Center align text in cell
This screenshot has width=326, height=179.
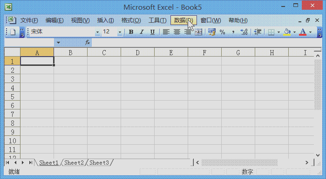point(177,32)
